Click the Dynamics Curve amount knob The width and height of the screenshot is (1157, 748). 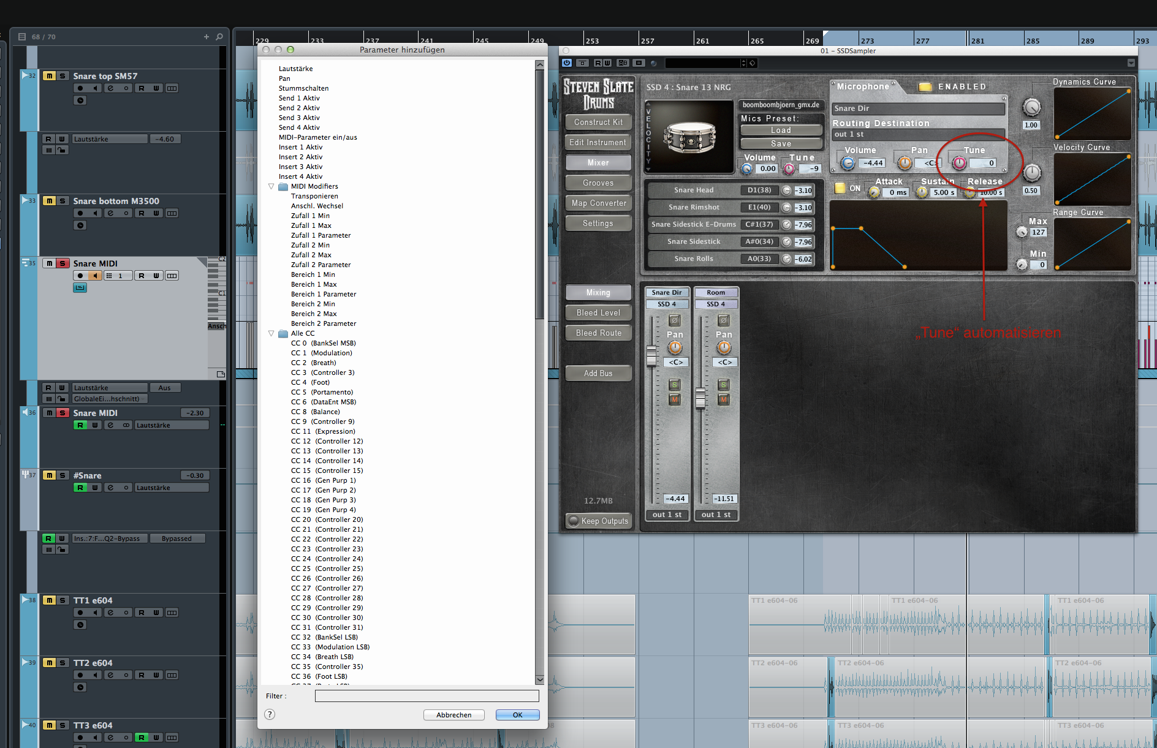pyautogui.click(x=1031, y=108)
